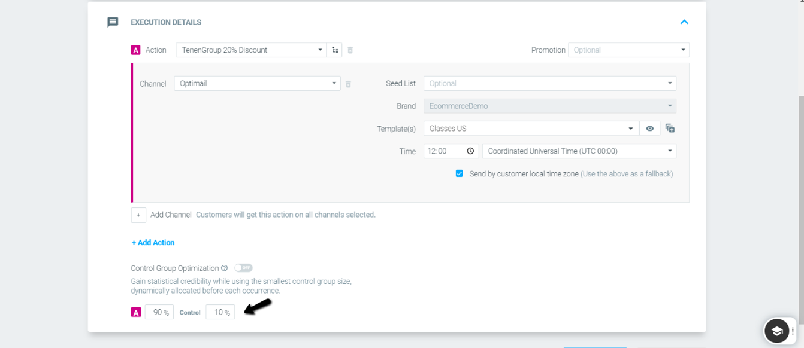Viewport: 804px width, 348px height.
Task: Open the Channel dropdown showing Optimail
Action: point(257,83)
